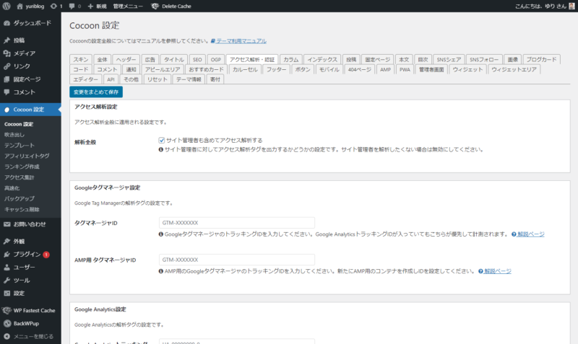Switch to the 全体 tab
This screenshot has width=578, height=344.
point(102,59)
